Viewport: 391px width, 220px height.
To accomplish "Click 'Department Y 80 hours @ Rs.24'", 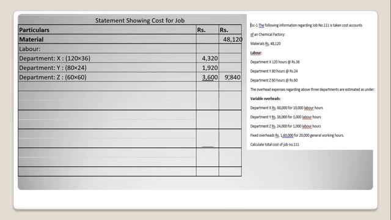I will [x=274, y=71].
